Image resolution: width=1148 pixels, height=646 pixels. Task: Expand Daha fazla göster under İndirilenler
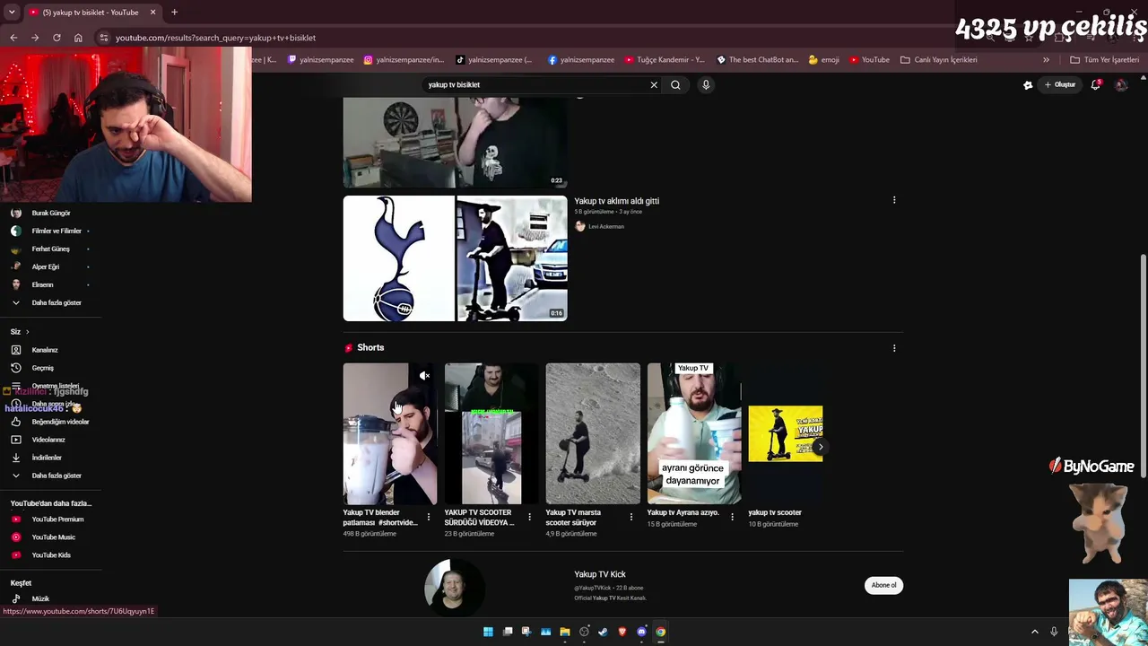pyautogui.click(x=50, y=476)
